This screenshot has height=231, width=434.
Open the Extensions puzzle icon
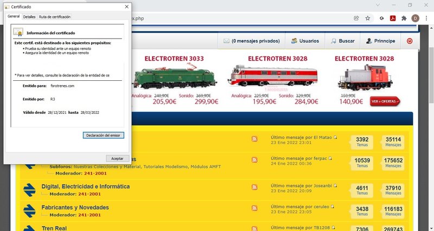[x=404, y=18]
